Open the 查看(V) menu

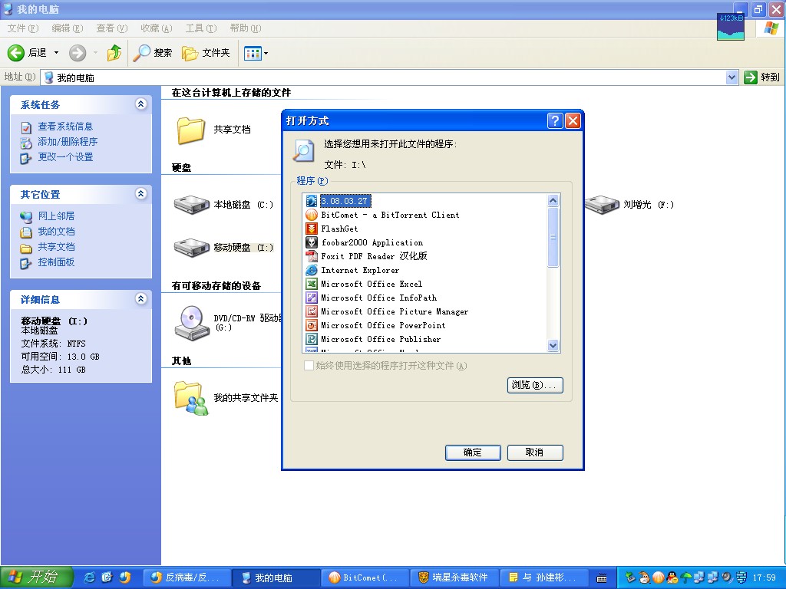[112, 28]
